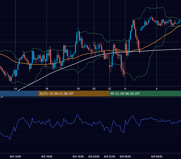Click the blue session bar before ロンドン
The image size is (181, 159).
[x=19, y=94]
